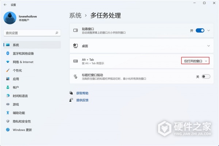Open 辅助功能 settings
The width and height of the screenshot is (219, 146).
click(32, 113)
